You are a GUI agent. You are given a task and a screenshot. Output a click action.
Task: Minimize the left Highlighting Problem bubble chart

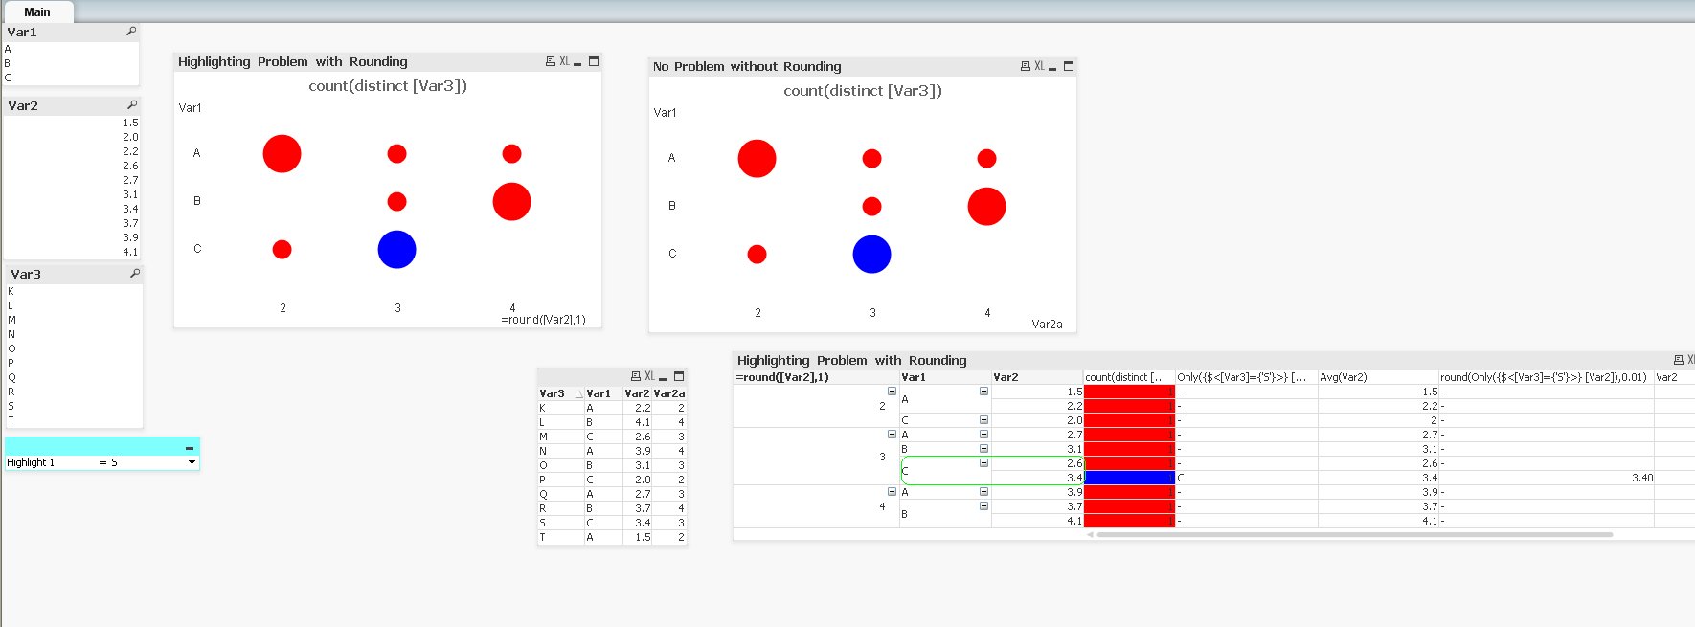577,62
